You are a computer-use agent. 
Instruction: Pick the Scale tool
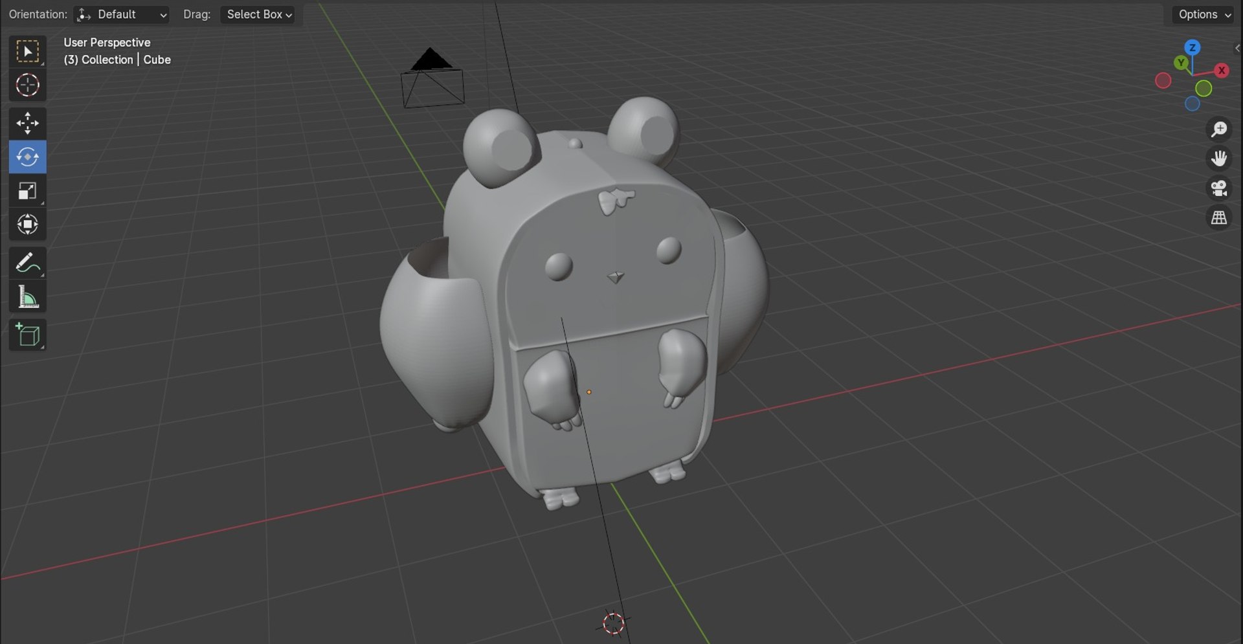pos(27,190)
